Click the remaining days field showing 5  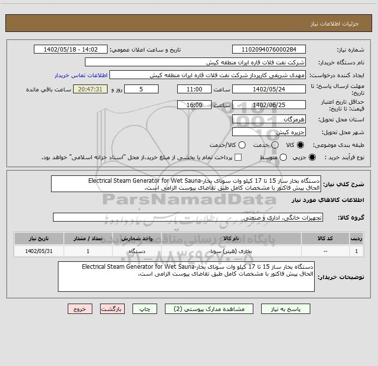(x=141, y=89)
